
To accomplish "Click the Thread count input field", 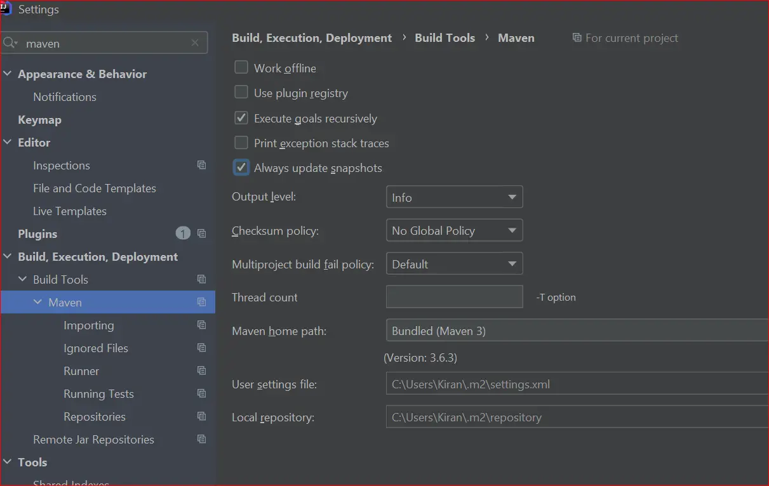I will [x=454, y=297].
